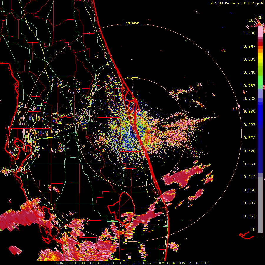Click the yellow segment of the color bar
The height and width of the screenshot is (265, 265).
coord(260,58)
